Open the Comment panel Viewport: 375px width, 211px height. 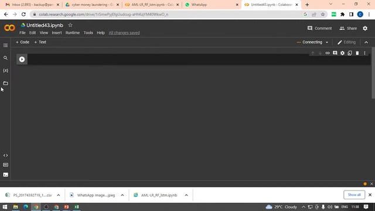click(319, 28)
